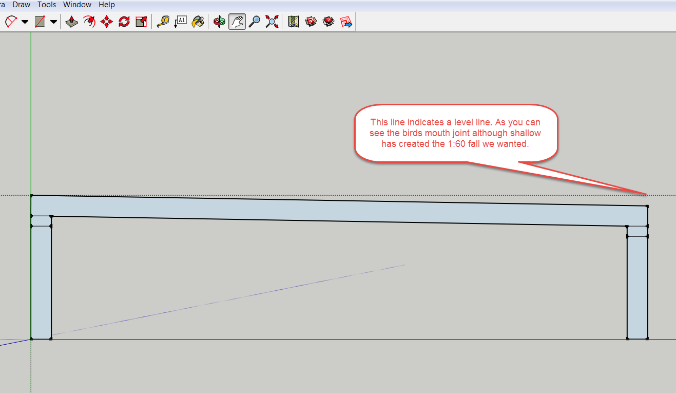Screen dimensions: 676x393
Task: Switch to the Orbit tool
Action: (x=220, y=22)
